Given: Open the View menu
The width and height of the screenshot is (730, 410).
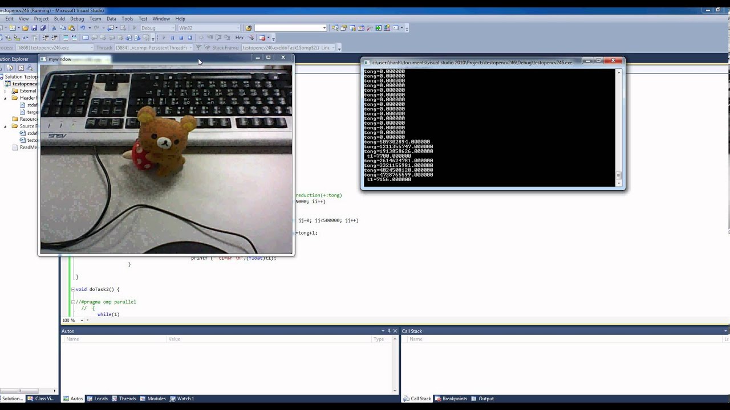Looking at the screenshot, I should pyautogui.click(x=23, y=19).
